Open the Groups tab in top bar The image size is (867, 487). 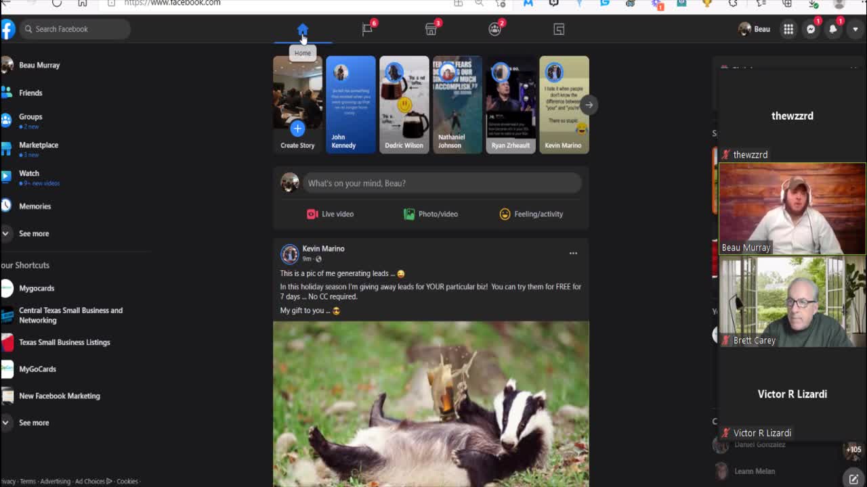click(x=495, y=29)
